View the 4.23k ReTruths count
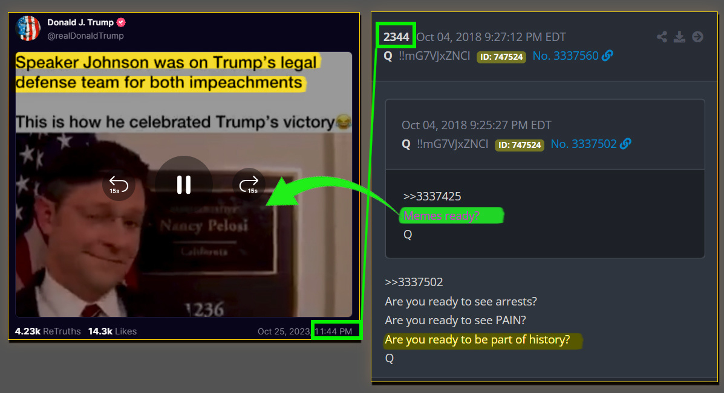This screenshot has height=393, width=724. [x=48, y=331]
